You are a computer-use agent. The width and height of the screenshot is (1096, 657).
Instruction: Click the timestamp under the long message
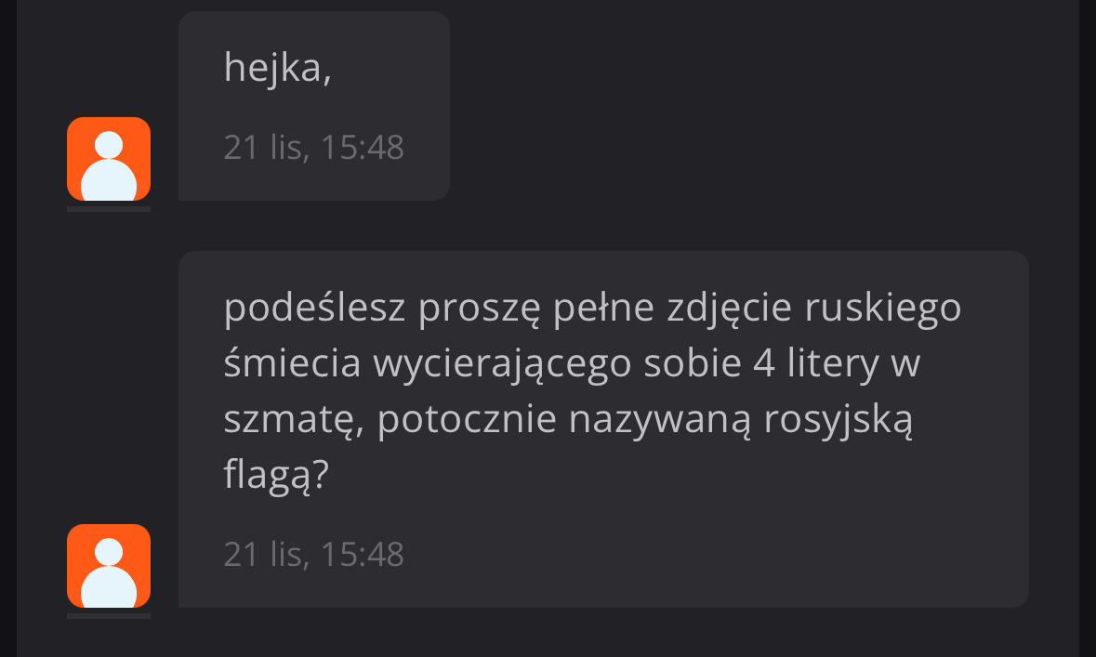[x=313, y=555]
